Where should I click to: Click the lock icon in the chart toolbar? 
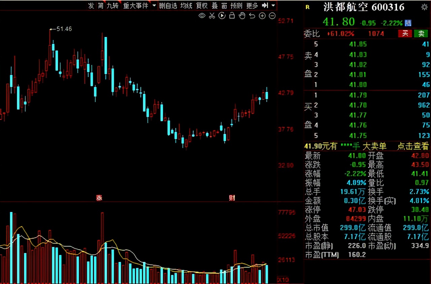click(x=232, y=15)
